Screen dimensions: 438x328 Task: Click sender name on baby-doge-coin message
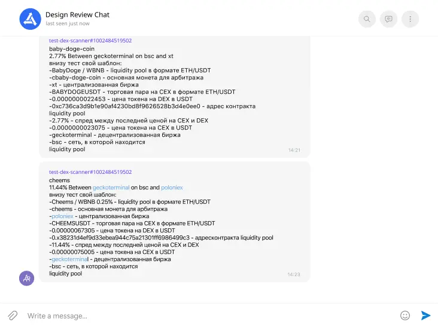click(x=90, y=41)
